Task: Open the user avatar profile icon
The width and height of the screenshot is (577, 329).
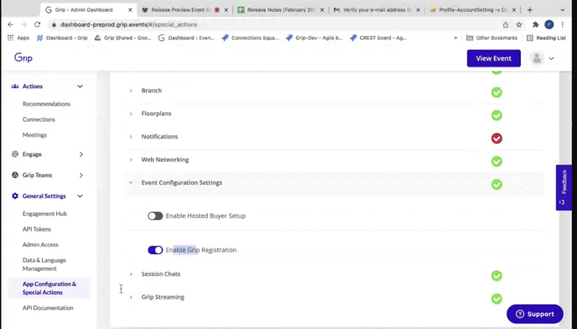Action: (x=537, y=58)
